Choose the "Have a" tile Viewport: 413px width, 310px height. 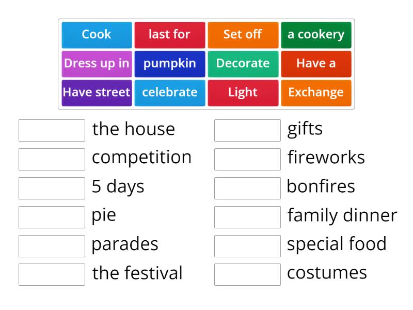click(316, 64)
